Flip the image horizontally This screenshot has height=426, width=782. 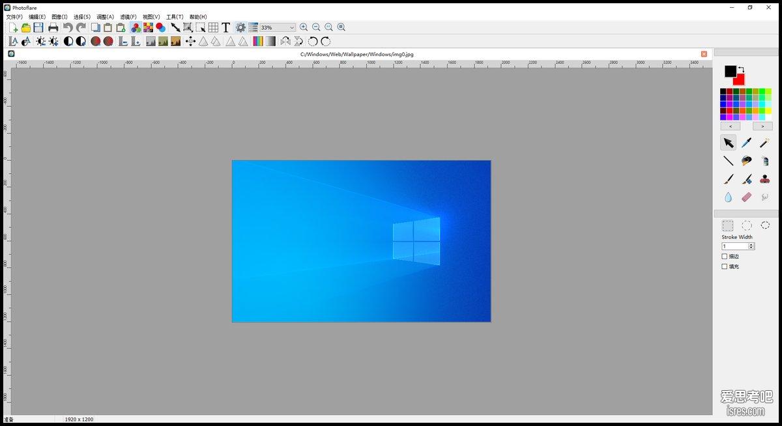click(285, 41)
